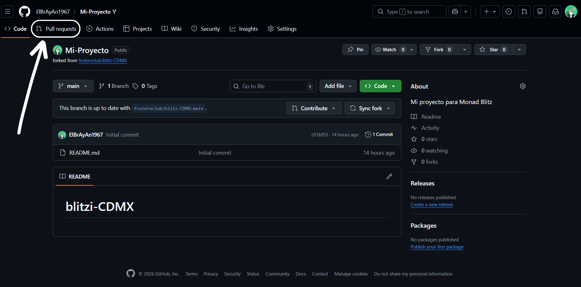This screenshot has width=581, height=287.
Task: Open the main branch selector dropdown
Action: [73, 86]
